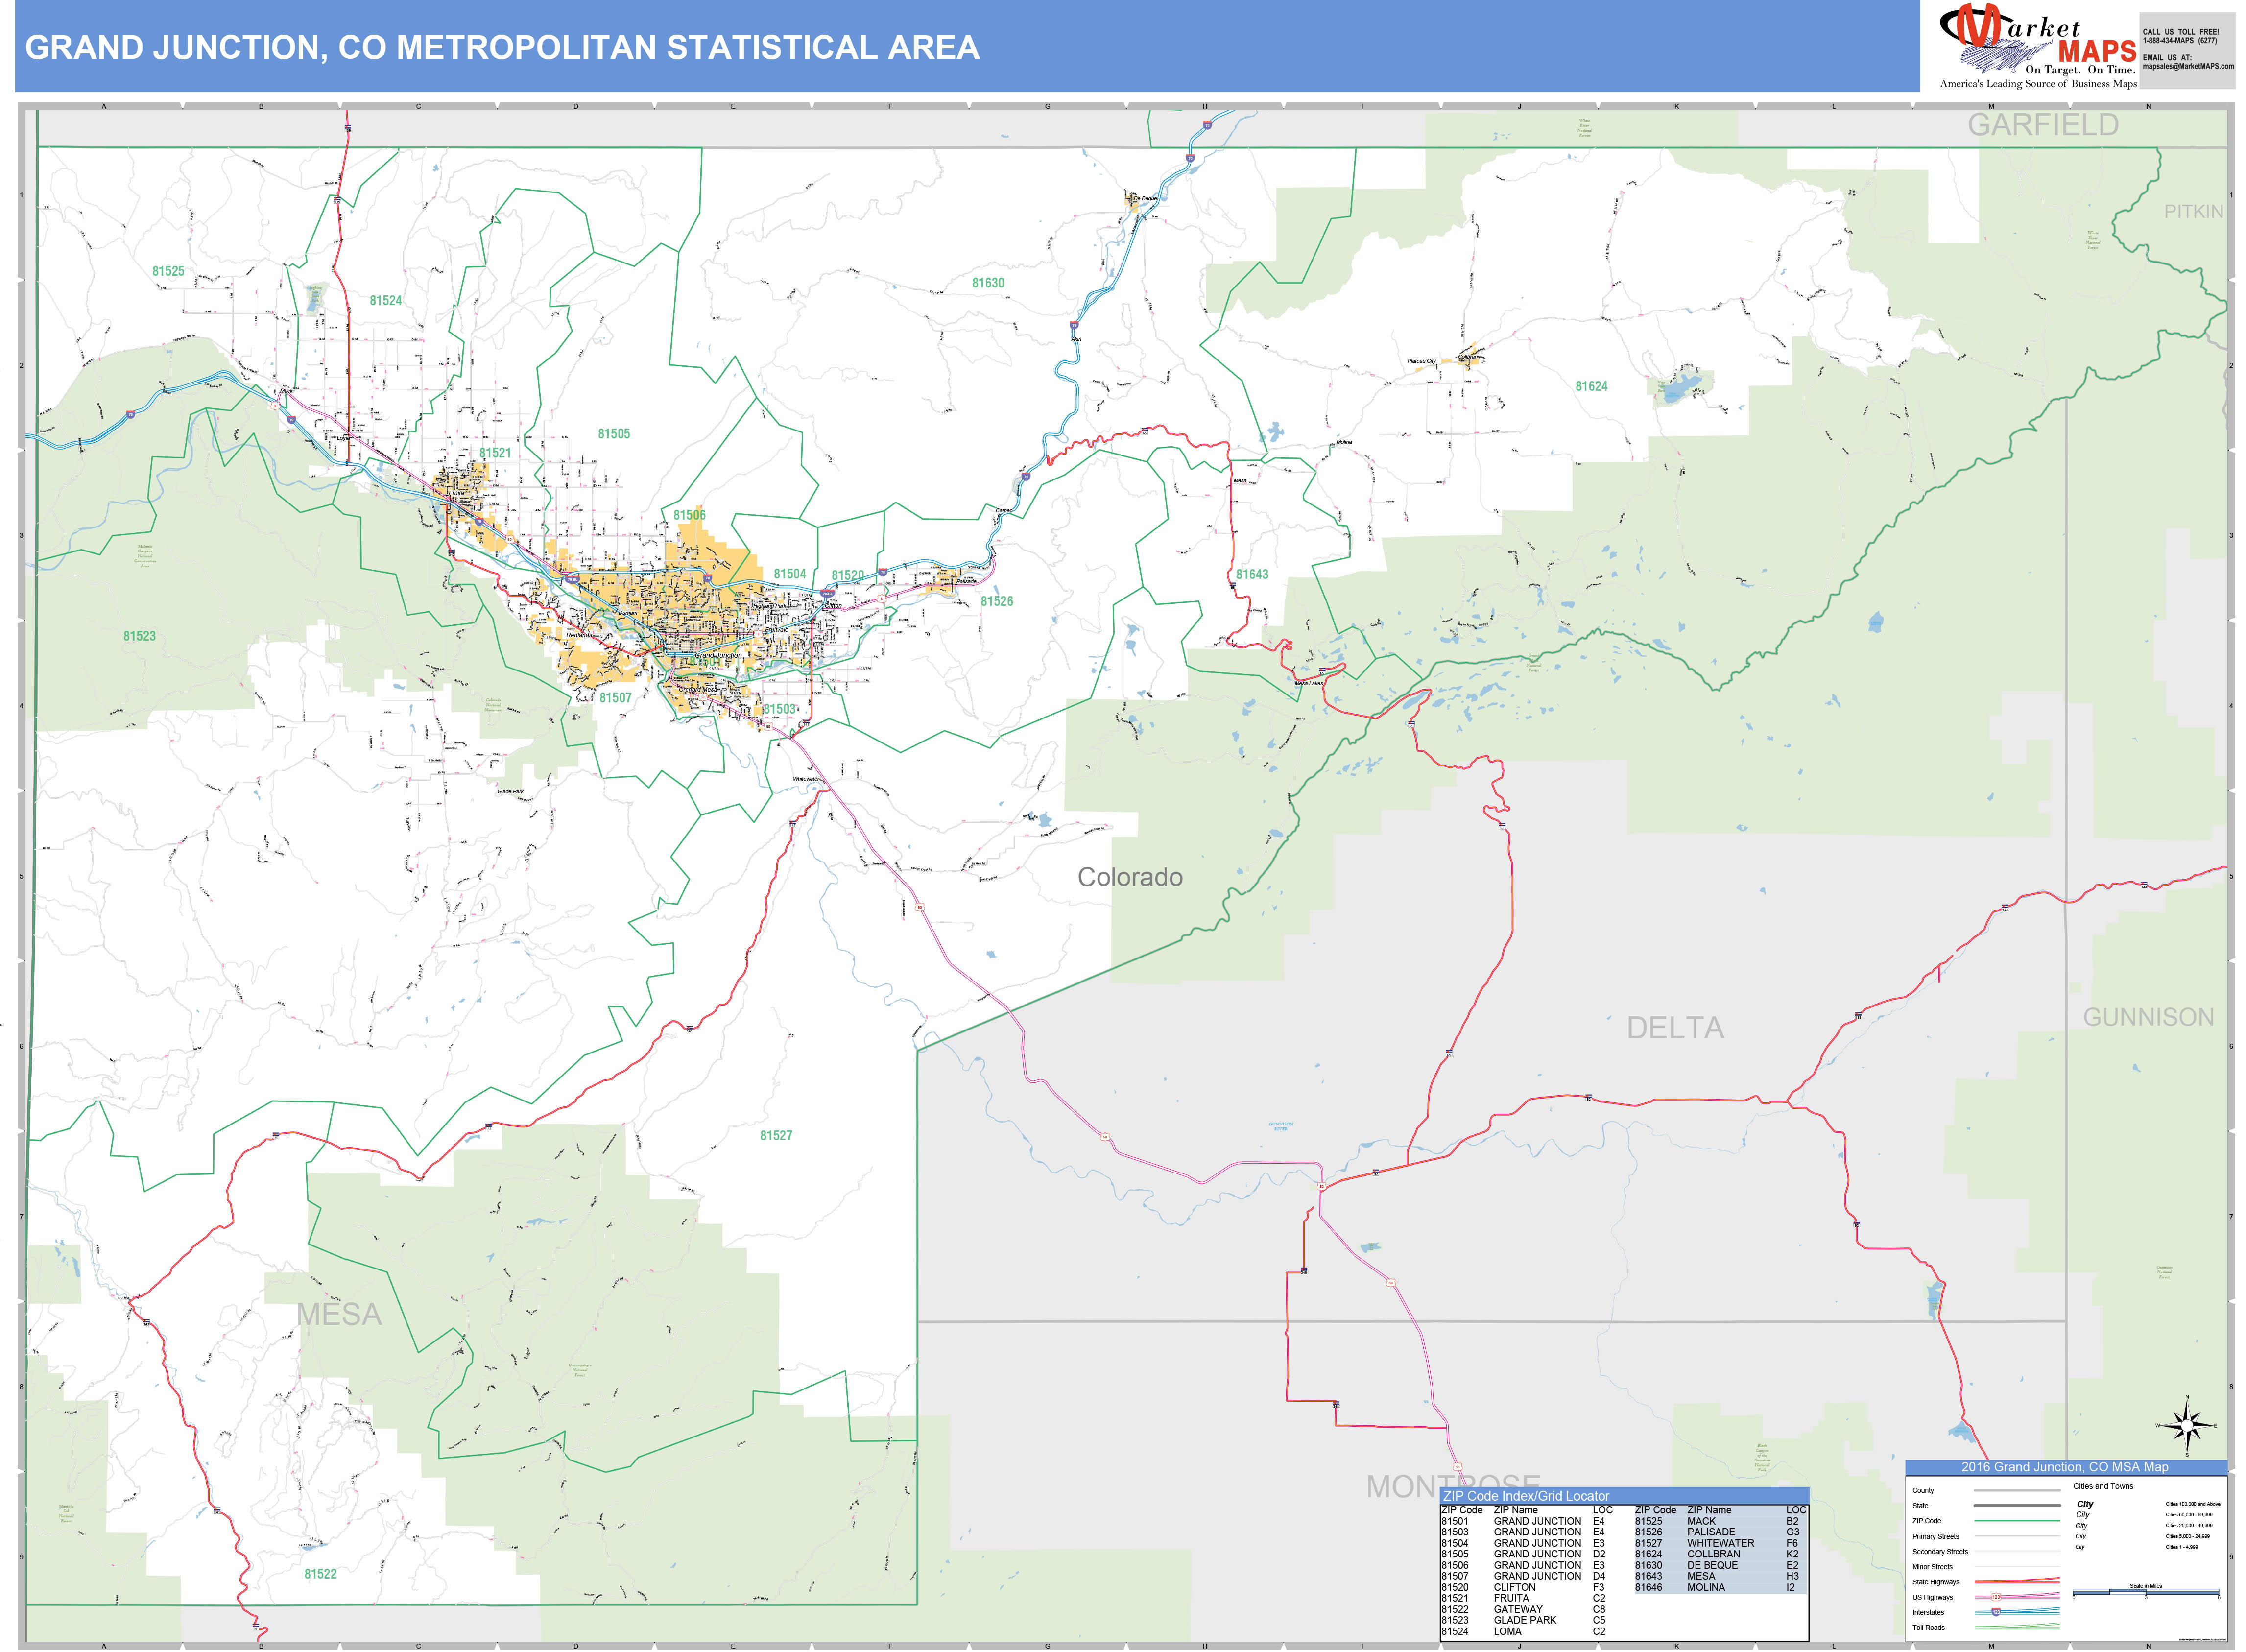Select the FRUITA 81521 entry in ZIP index
The image size is (2246, 1652).
[x=1513, y=1598]
